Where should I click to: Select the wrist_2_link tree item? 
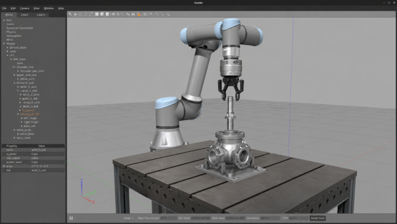click(30, 98)
